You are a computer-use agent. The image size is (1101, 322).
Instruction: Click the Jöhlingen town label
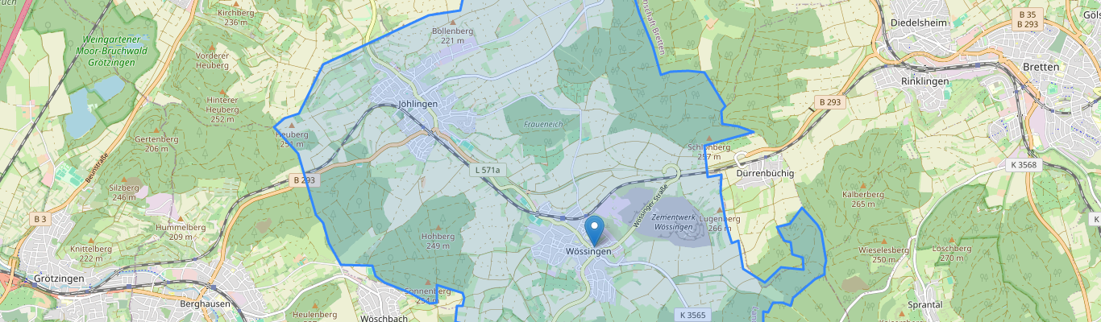(x=418, y=104)
